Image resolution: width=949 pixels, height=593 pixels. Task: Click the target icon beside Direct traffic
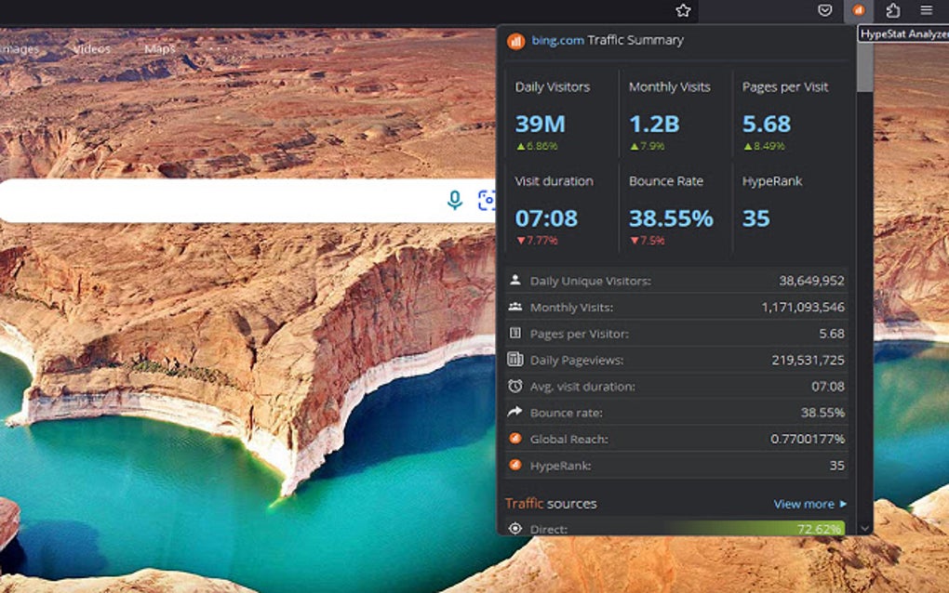[x=515, y=527]
